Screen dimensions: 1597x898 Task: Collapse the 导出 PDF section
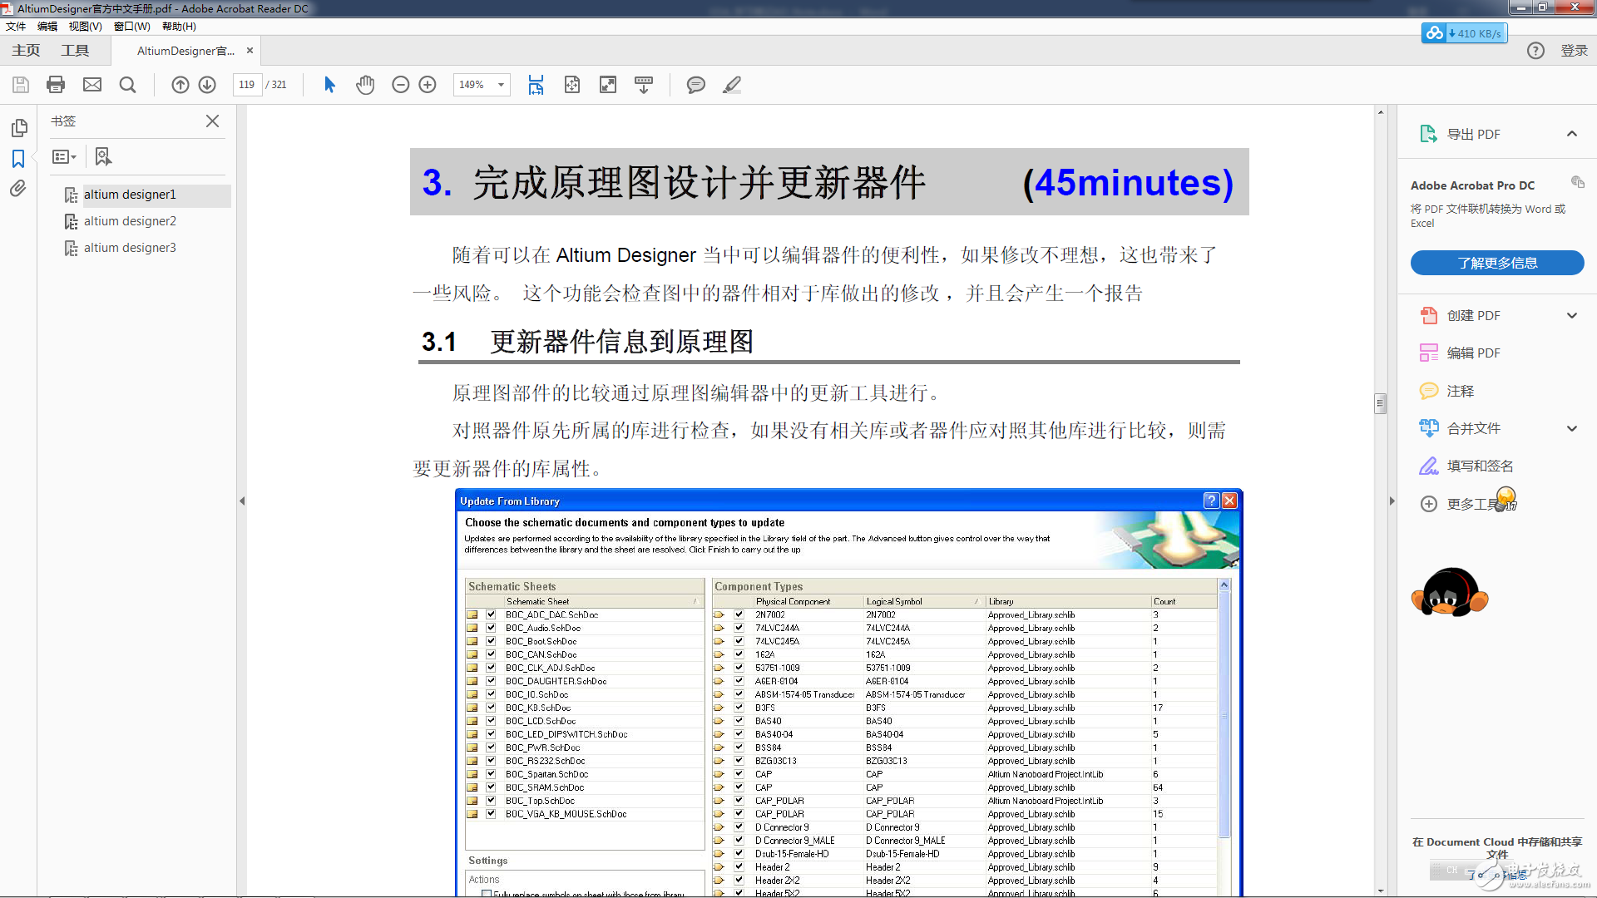(x=1572, y=133)
